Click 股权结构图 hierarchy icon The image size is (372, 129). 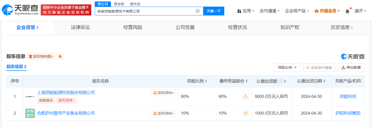30,56
